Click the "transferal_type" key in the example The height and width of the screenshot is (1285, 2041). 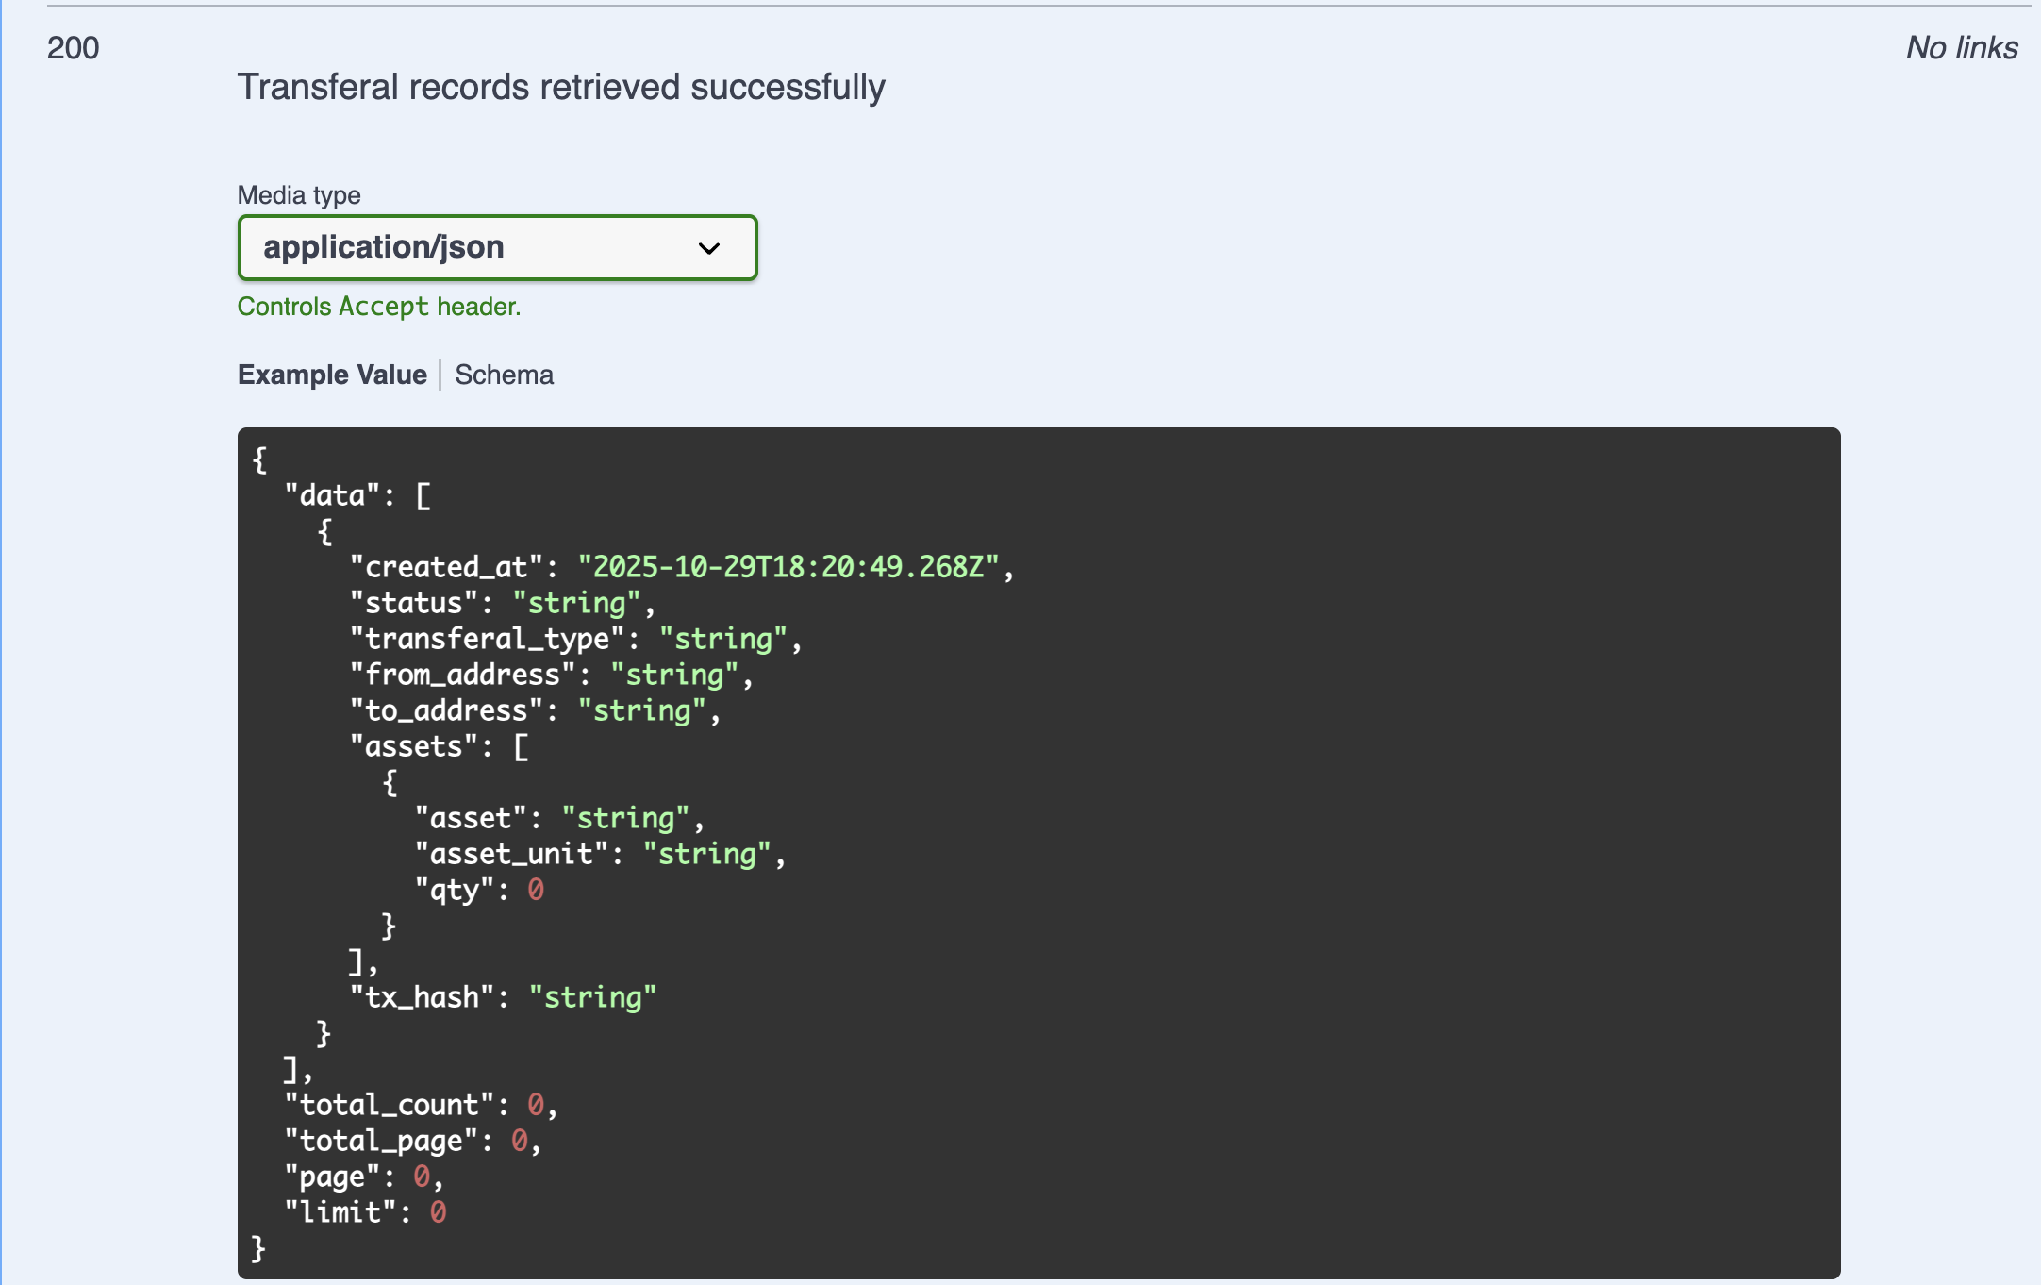(x=487, y=639)
